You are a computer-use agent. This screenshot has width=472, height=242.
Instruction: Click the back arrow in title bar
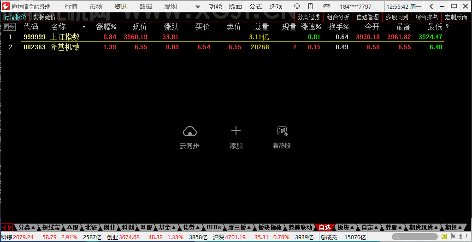tap(431, 6)
